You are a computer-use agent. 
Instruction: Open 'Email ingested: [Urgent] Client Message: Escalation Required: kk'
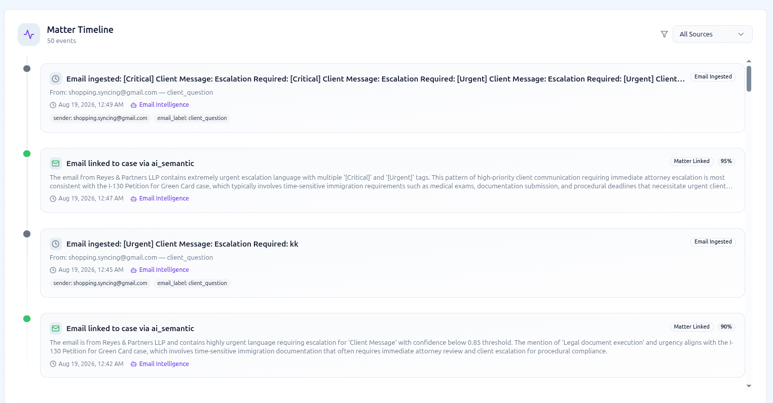coord(182,244)
